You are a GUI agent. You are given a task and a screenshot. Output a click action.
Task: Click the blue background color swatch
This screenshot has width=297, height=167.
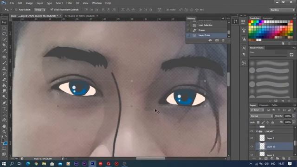tap(6, 143)
